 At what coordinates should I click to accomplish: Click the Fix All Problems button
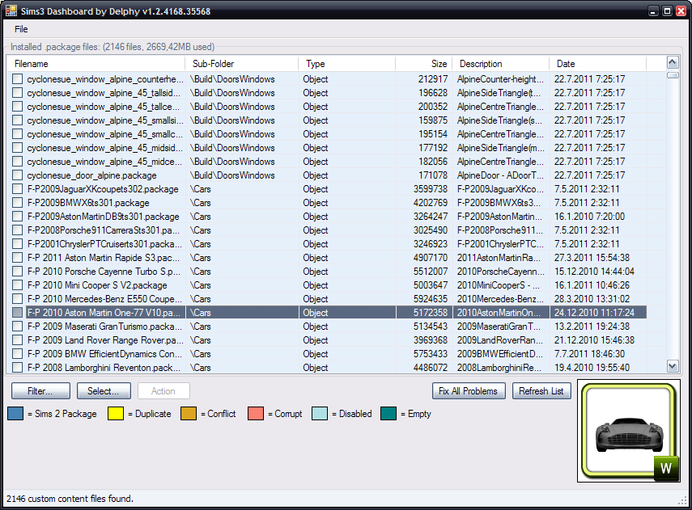click(469, 391)
